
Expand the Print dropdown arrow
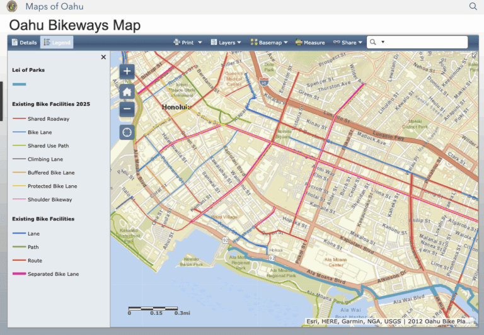pos(200,42)
